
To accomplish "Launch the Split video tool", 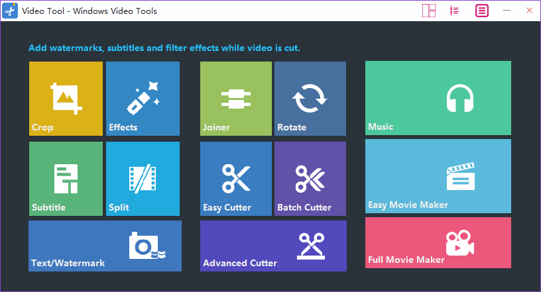I will point(143,178).
